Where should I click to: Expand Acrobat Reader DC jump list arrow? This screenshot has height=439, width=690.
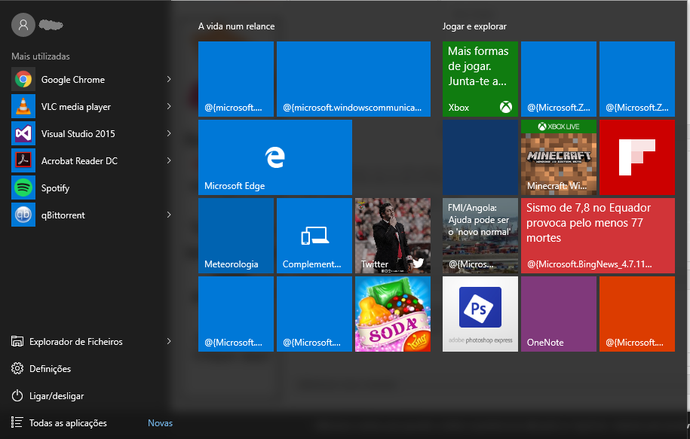tap(168, 161)
